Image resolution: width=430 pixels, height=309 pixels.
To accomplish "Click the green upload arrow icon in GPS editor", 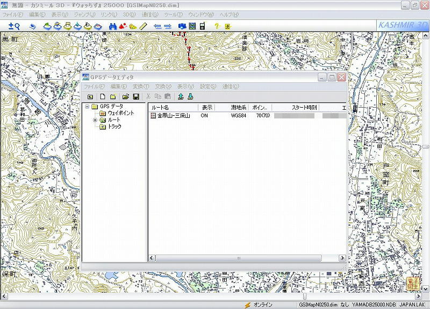I will [181, 96].
